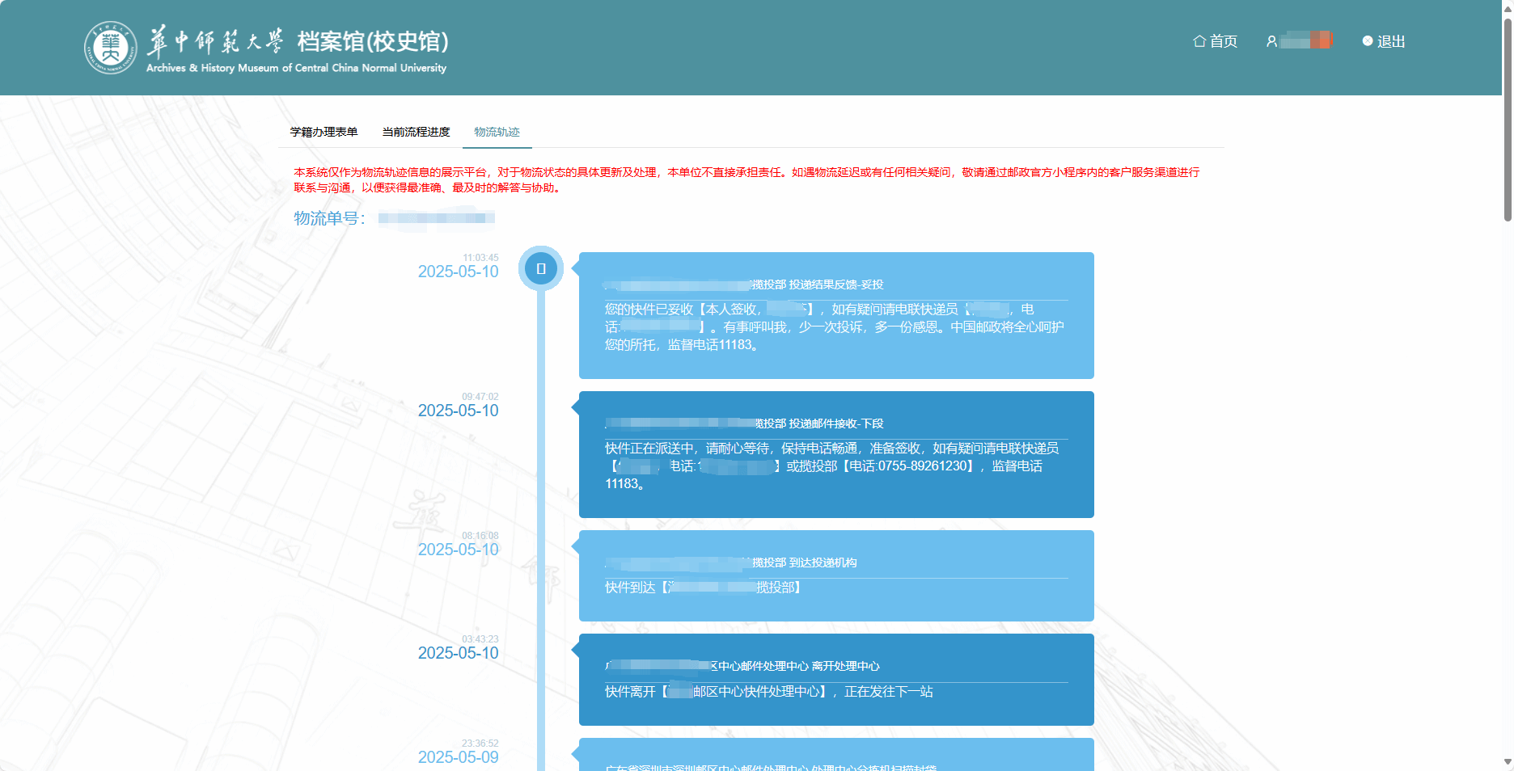The image size is (1514, 771).
Task: Click the university emblem logo
Action: (111, 48)
